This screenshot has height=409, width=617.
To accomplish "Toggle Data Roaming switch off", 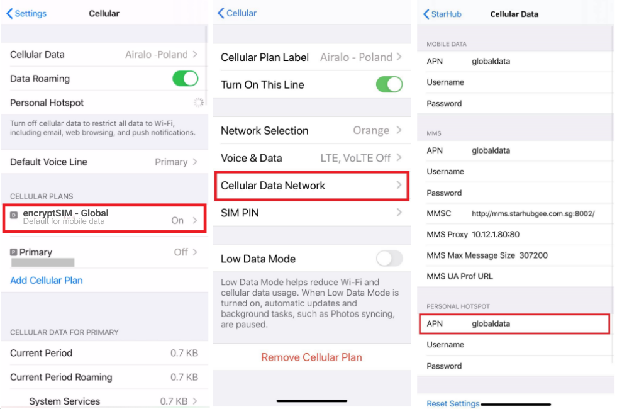I will click(186, 78).
